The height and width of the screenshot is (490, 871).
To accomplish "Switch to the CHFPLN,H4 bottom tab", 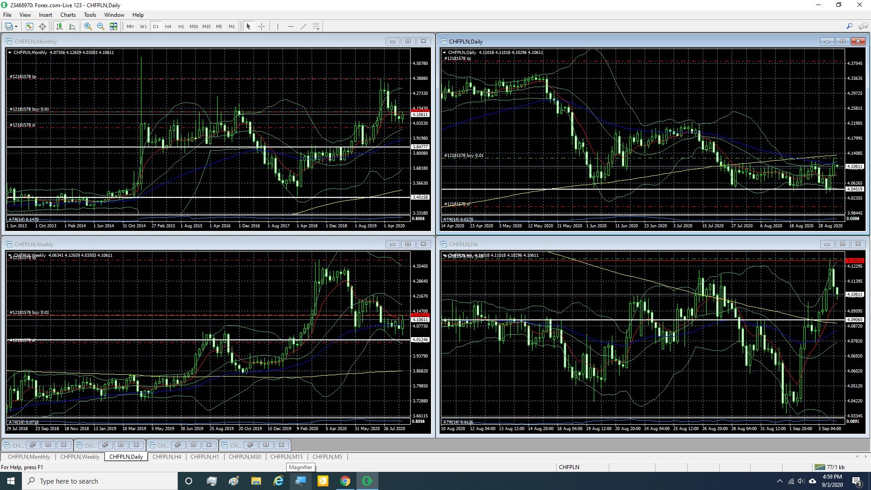I will pyautogui.click(x=166, y=457).
